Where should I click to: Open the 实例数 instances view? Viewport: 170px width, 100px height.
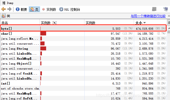coord(49,9)
